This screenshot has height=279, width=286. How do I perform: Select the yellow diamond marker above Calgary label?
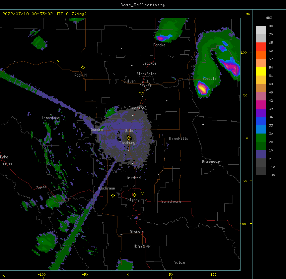pyautogui.click(x=134, y=195)
